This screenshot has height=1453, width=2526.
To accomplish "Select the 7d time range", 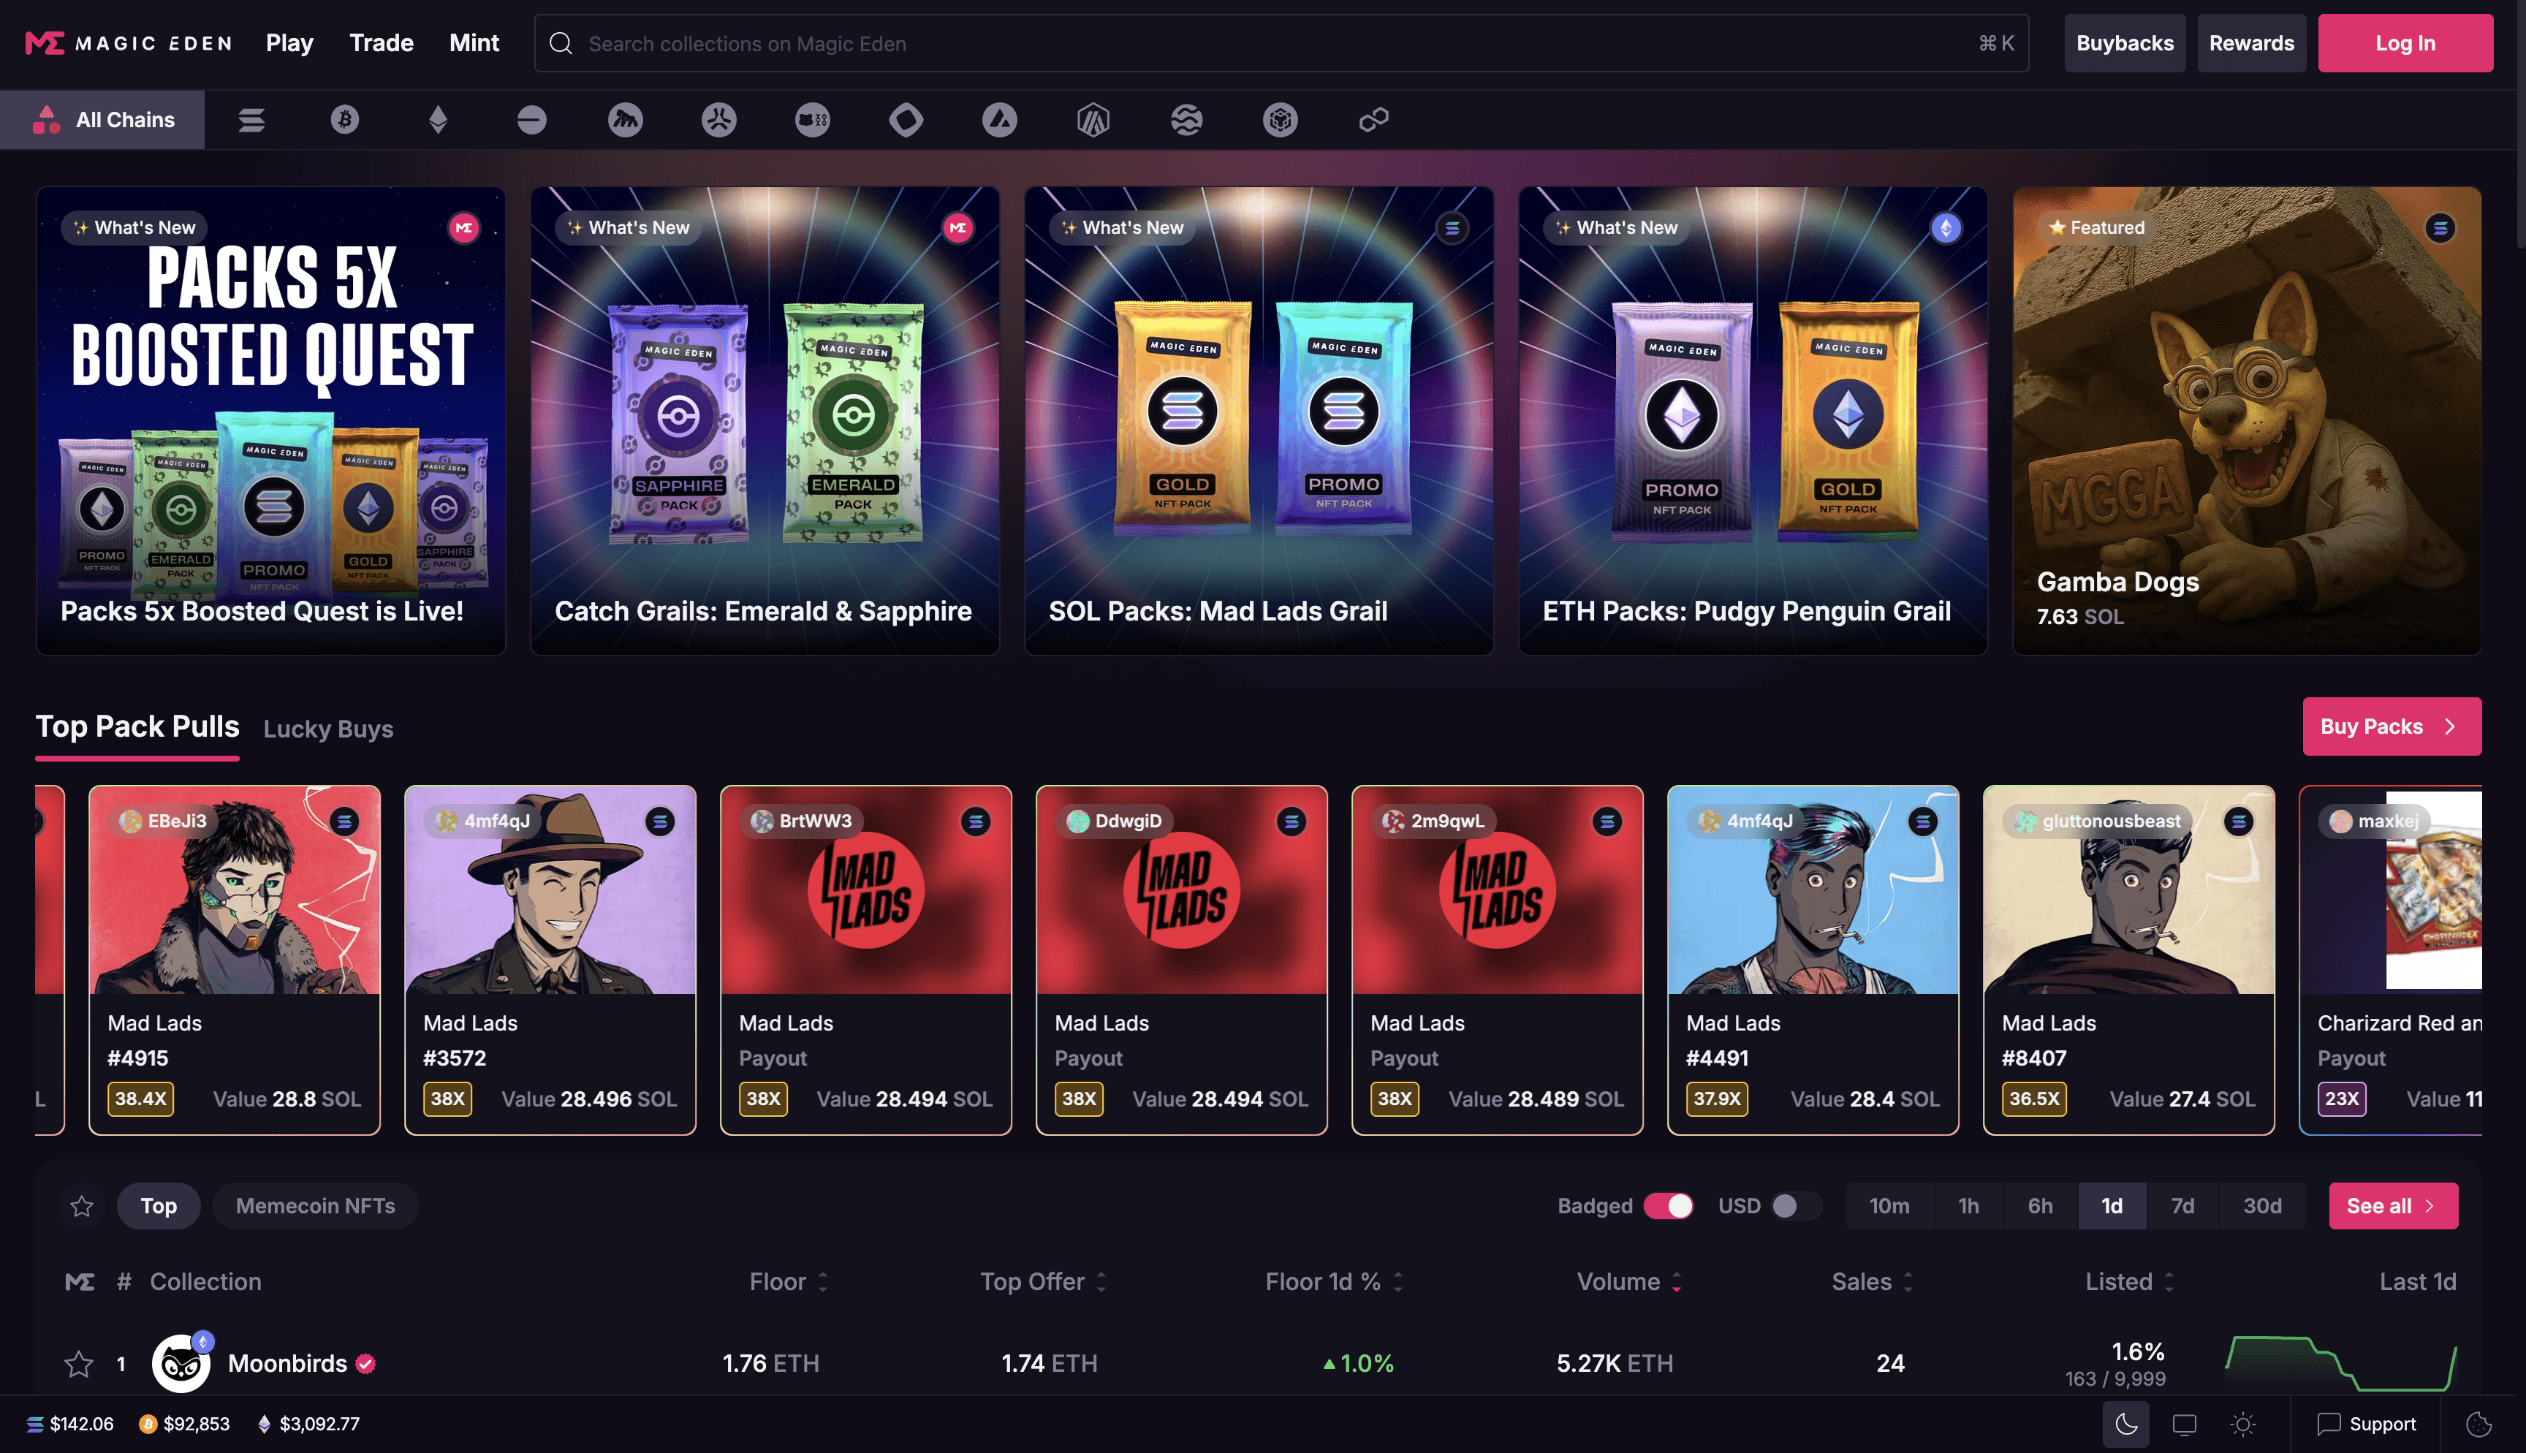I will (2182, 1205).
